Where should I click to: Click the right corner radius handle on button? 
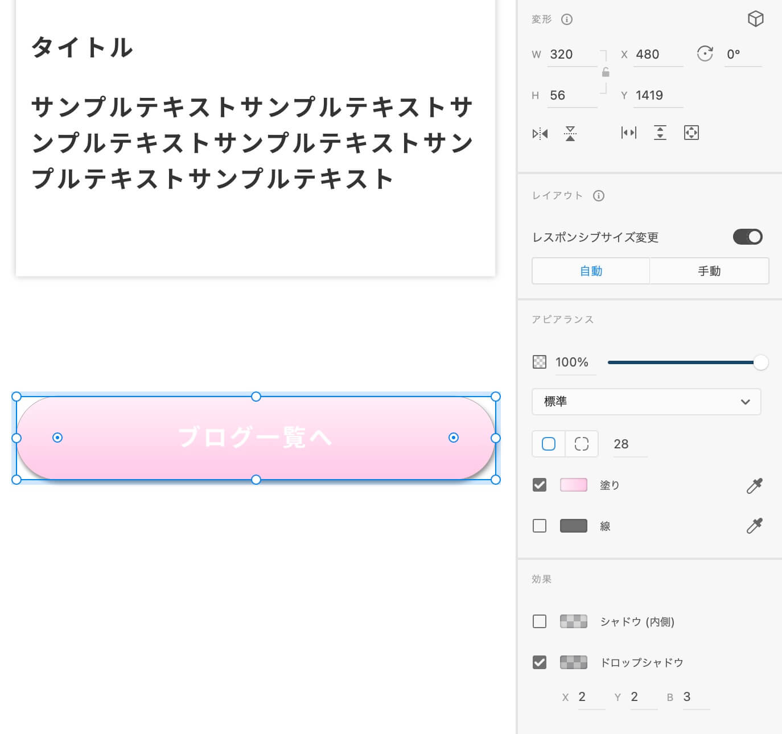(454, 438)
